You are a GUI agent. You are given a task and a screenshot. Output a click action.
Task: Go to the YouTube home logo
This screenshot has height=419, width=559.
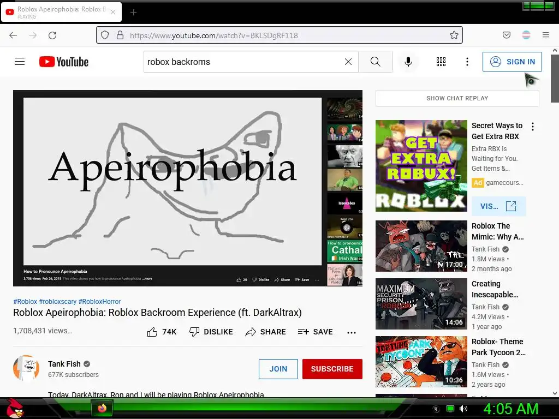point(64,62)
